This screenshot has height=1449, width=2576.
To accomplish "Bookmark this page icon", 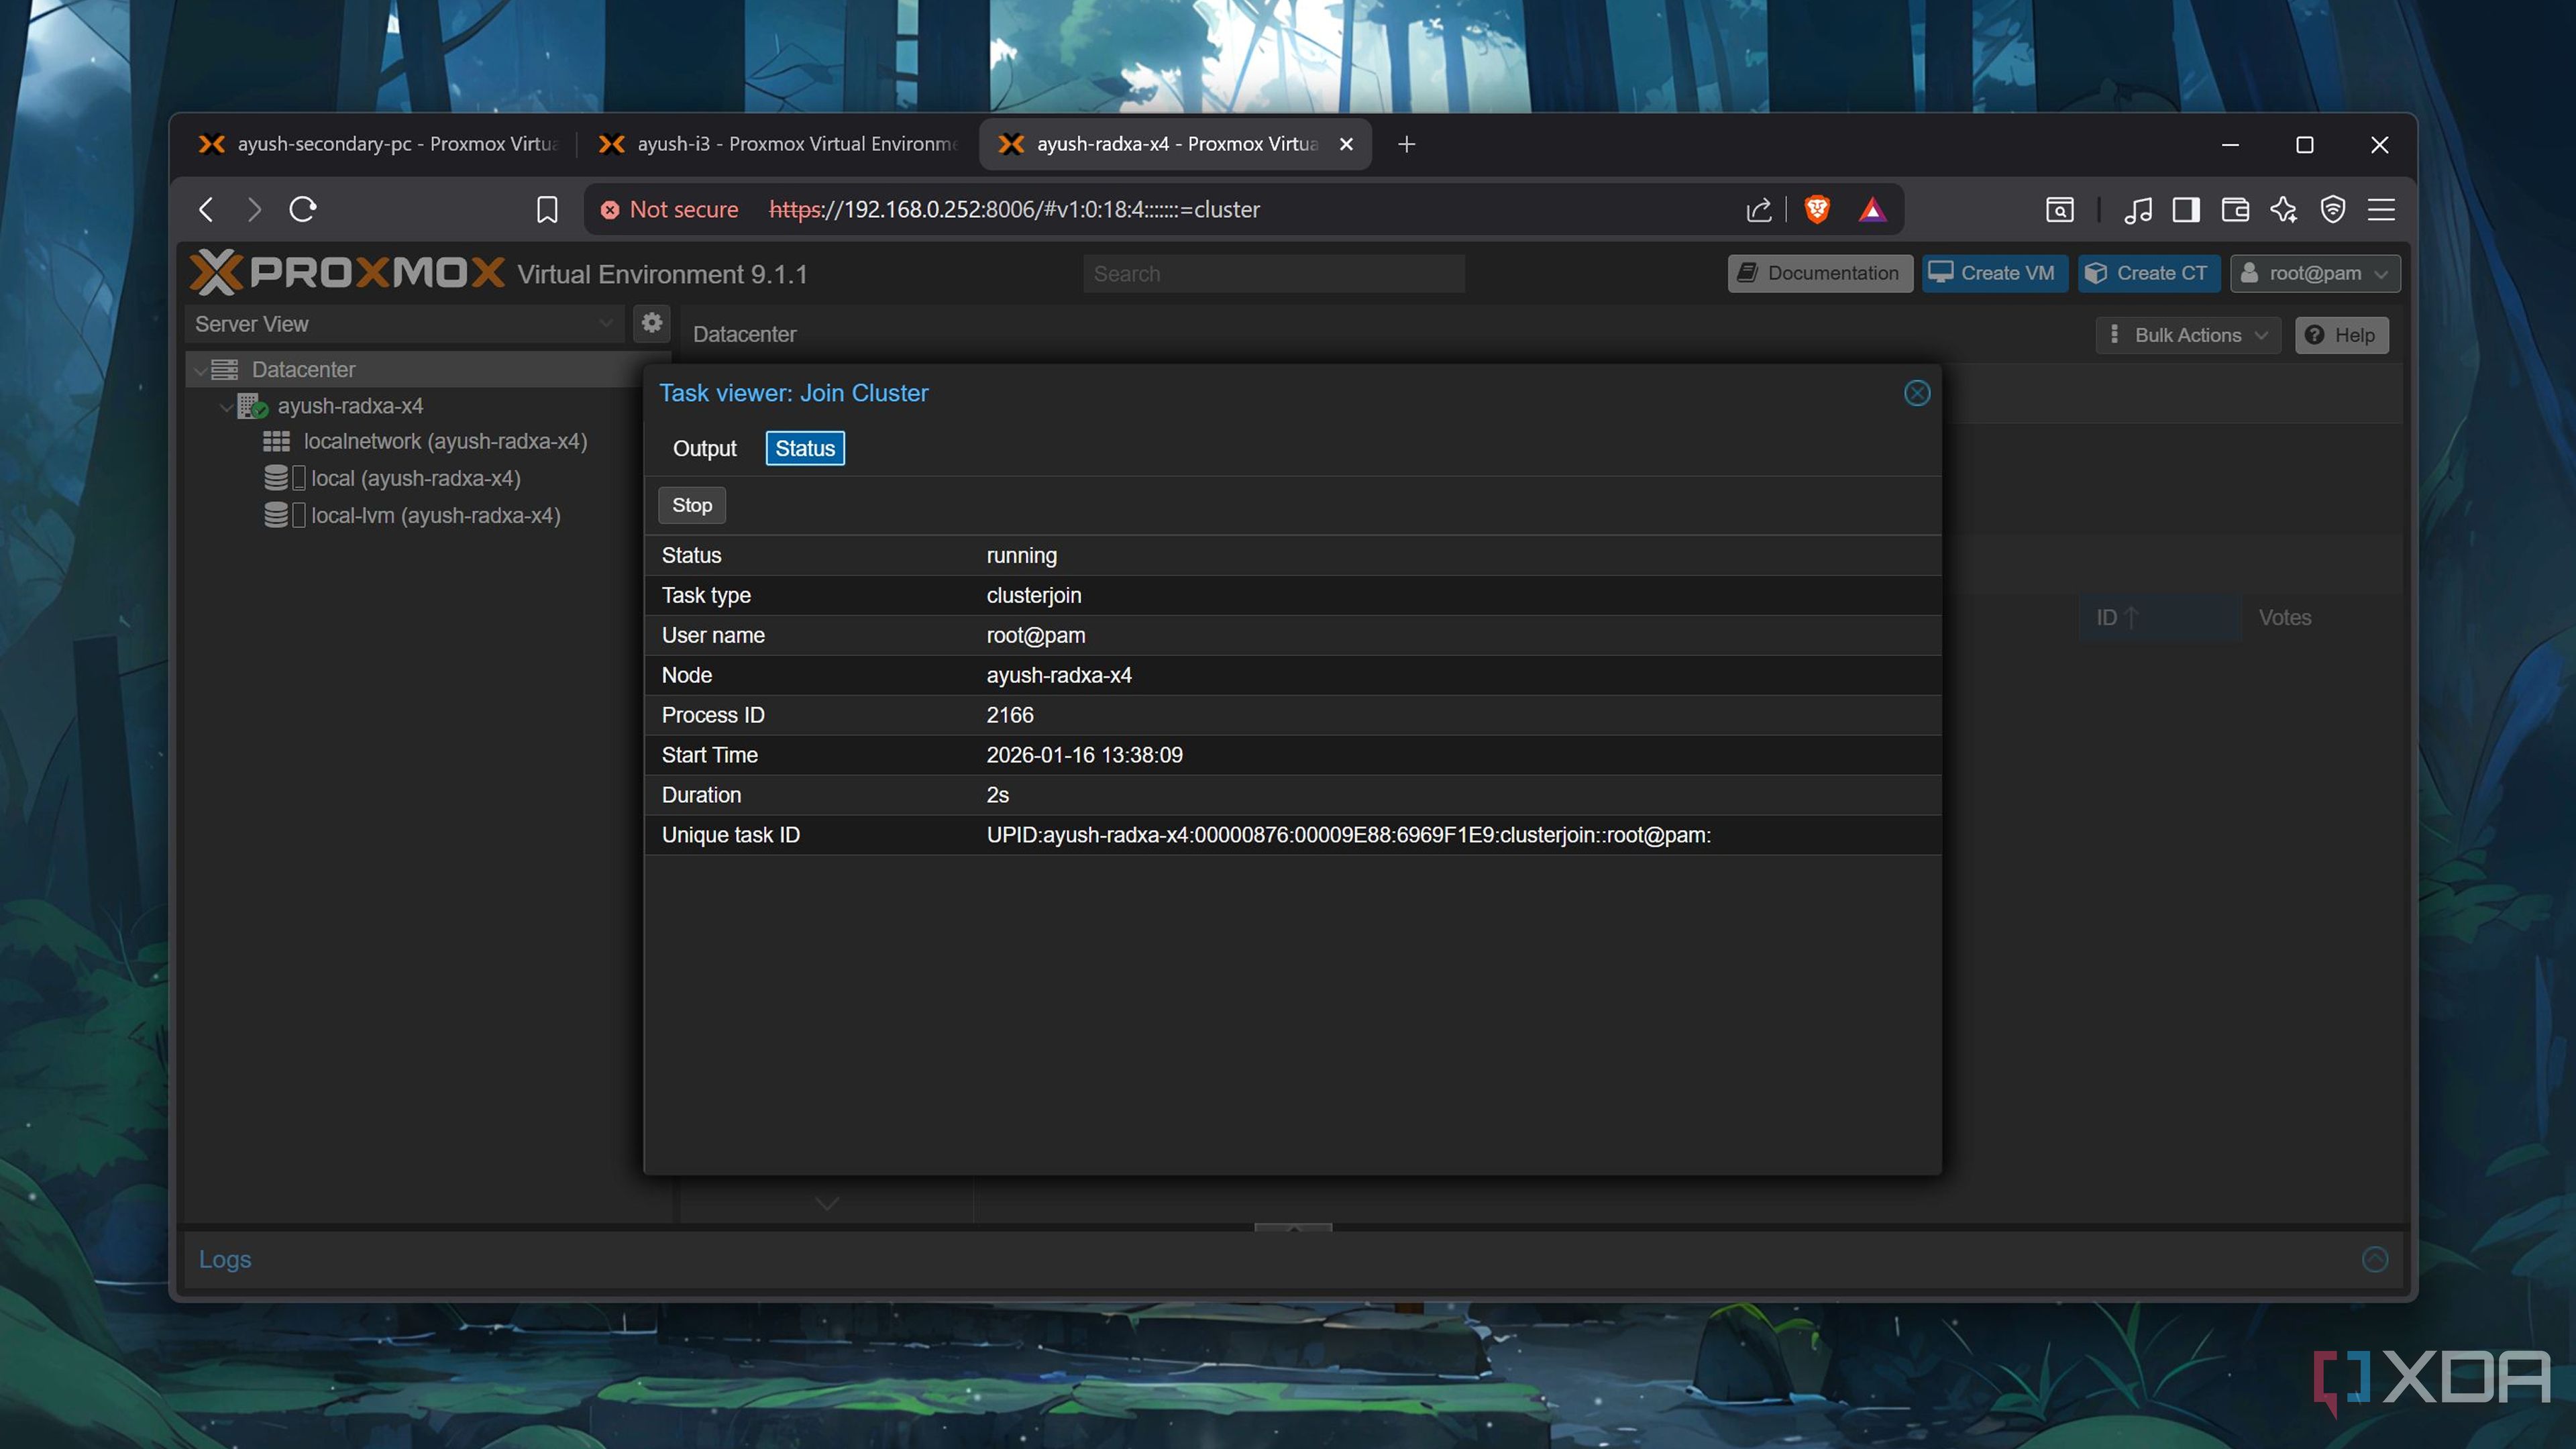I will (547, 209).
